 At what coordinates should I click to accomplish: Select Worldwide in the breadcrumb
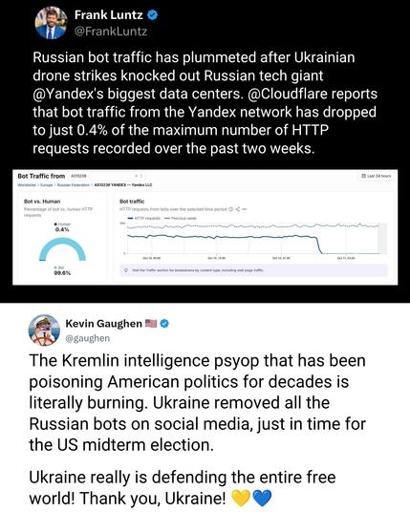coord(27,184)
